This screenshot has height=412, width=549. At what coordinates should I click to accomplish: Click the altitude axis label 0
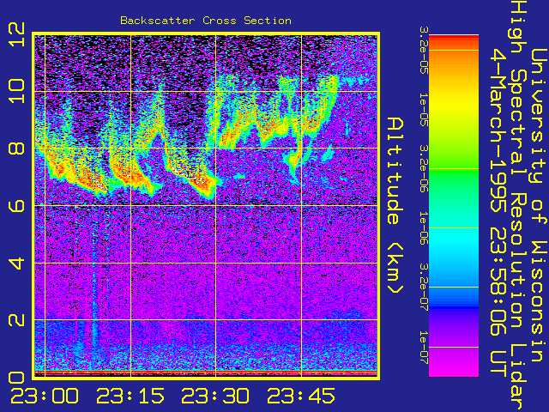17,379
